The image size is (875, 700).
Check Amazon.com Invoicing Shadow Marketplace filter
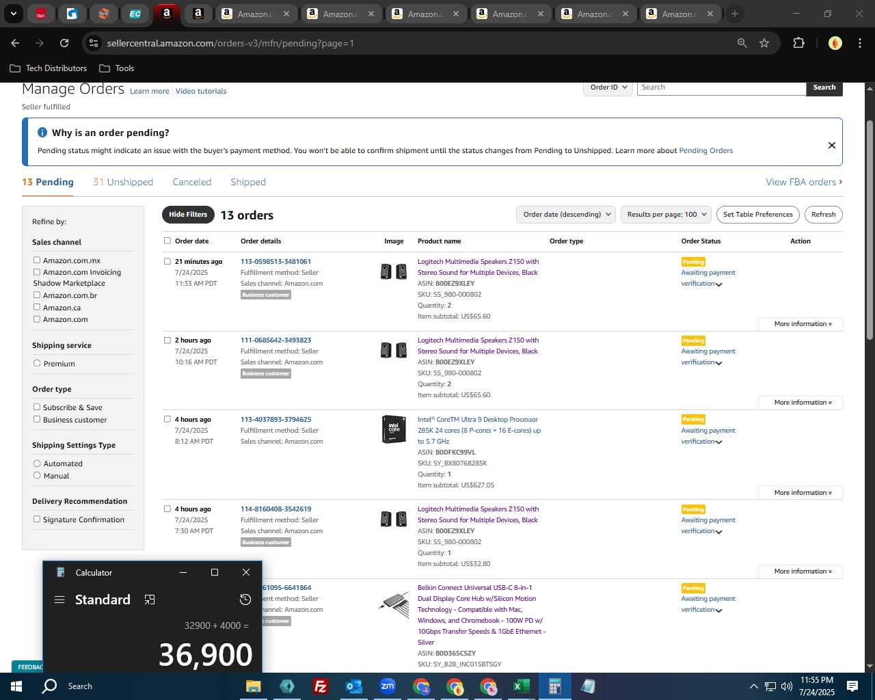click(x=37, y=271)
